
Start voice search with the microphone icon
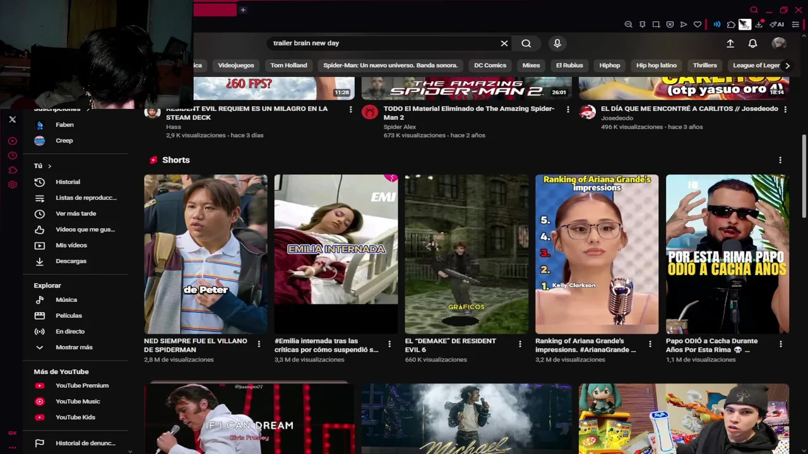pos(557,43)
